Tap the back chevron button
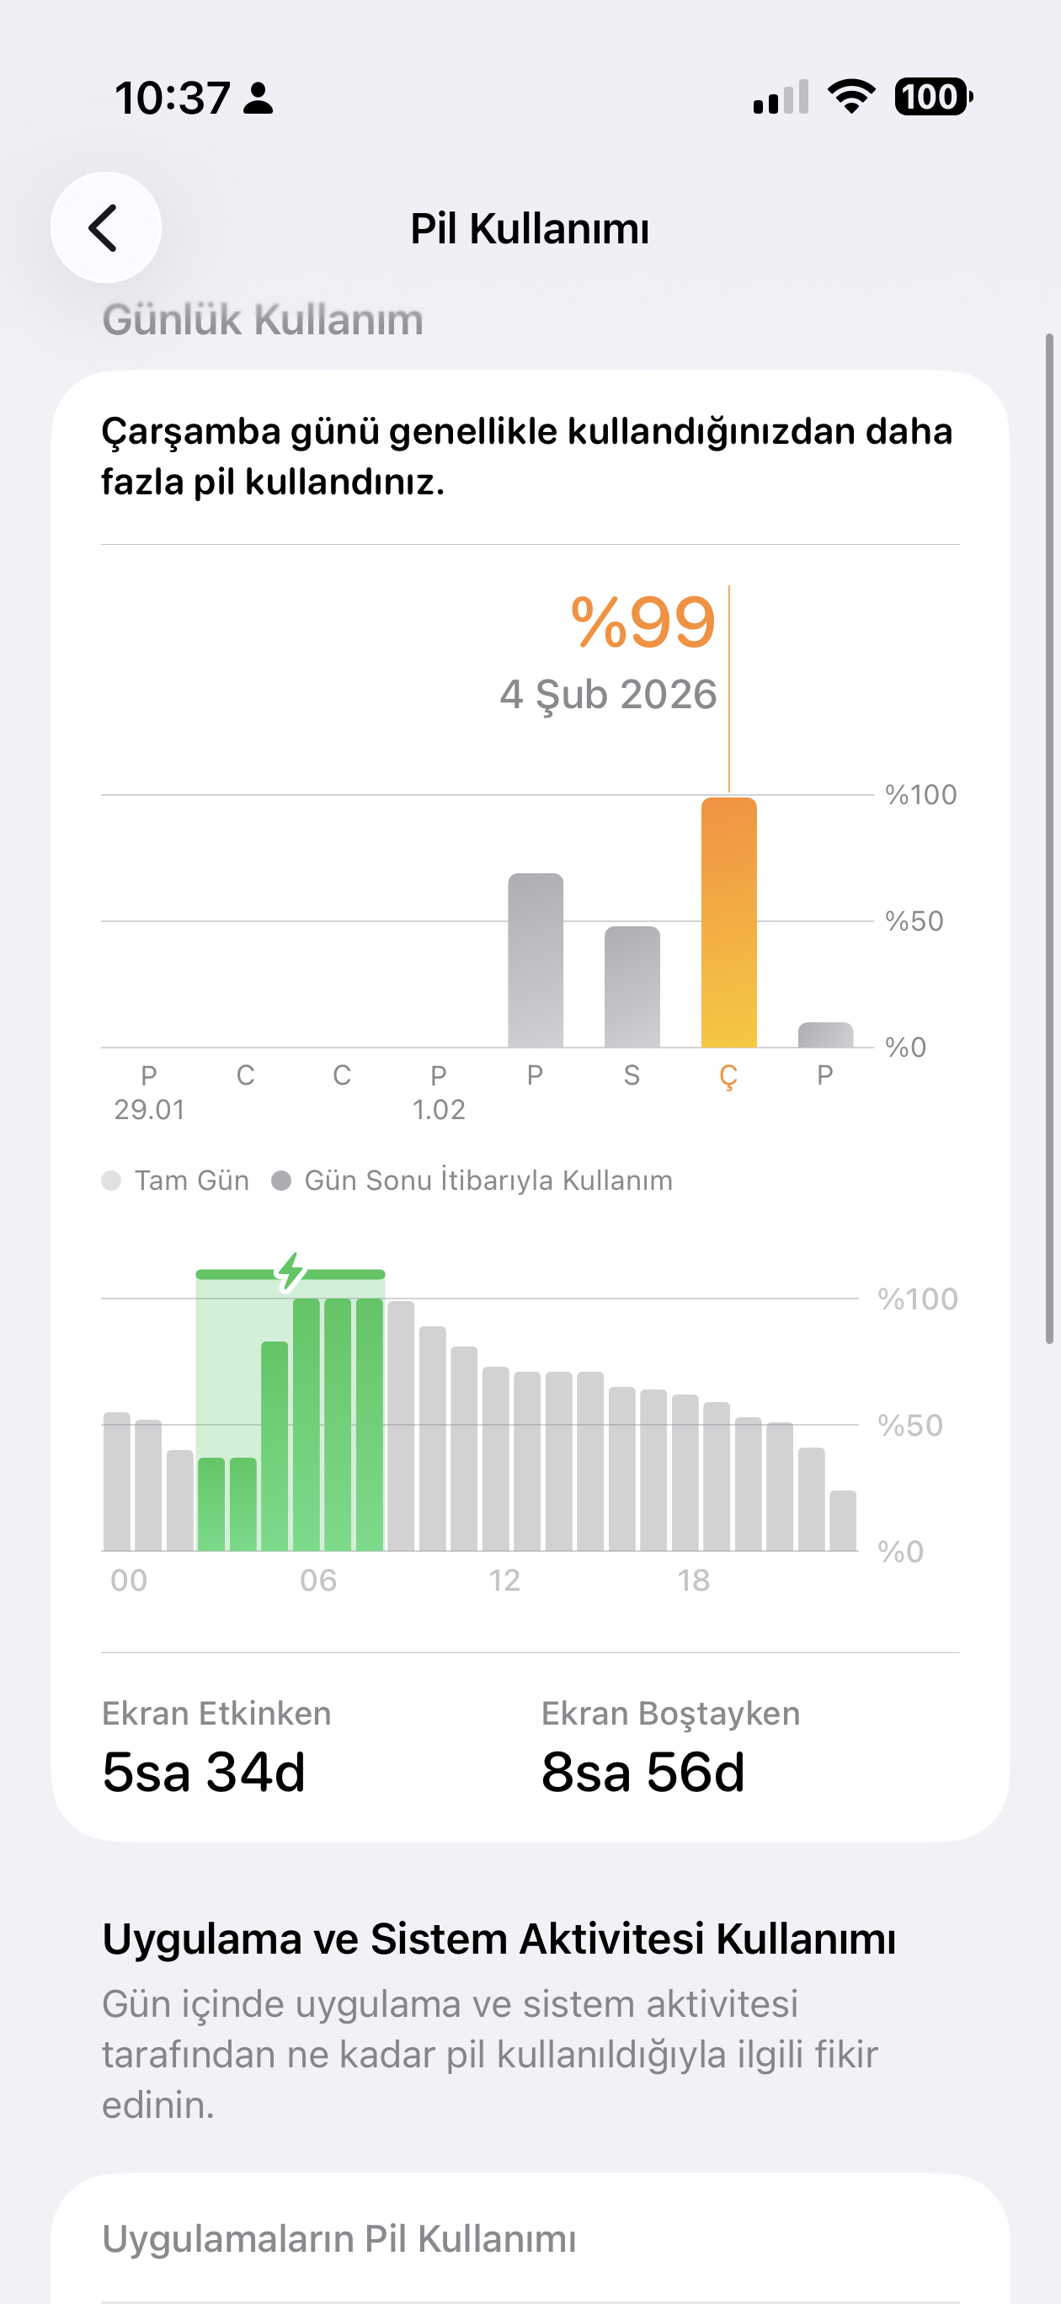Screen dimensions: 1061x2304 (104, 228)
